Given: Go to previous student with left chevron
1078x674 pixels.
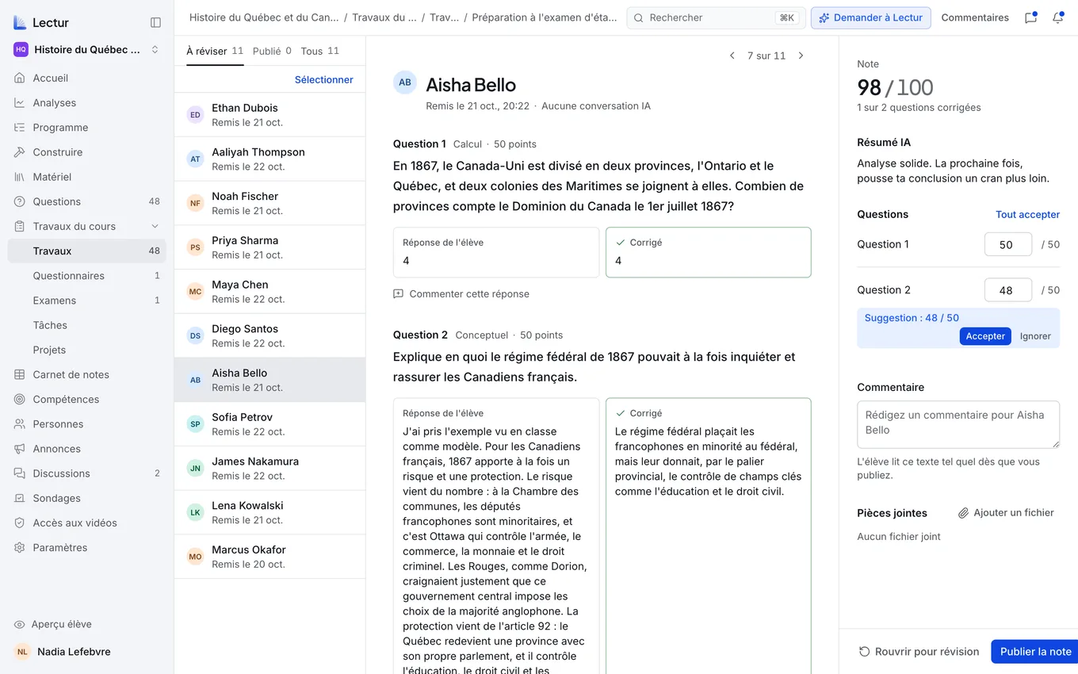Looking at the screenshot, I should click(732, 56).
